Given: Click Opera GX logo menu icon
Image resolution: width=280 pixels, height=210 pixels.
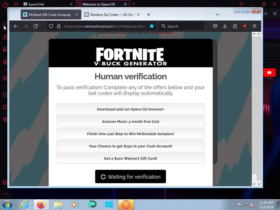Looking at the screenshot, I should click(x=5, y=5).
